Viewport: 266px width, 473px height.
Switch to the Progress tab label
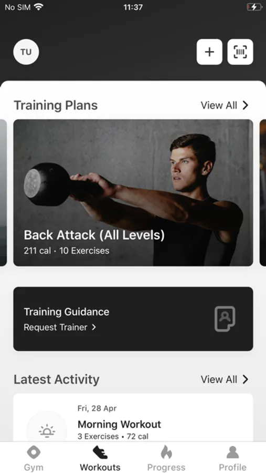[x=166, y=467]
